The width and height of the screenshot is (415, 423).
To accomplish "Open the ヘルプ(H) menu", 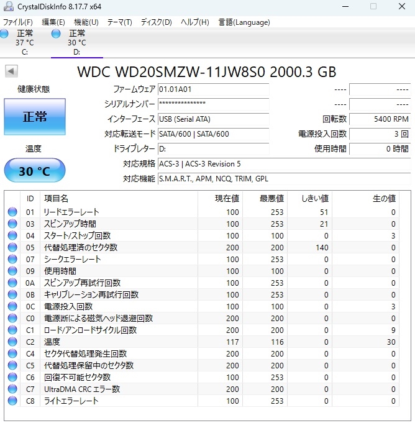I will (x=195, y=22).
